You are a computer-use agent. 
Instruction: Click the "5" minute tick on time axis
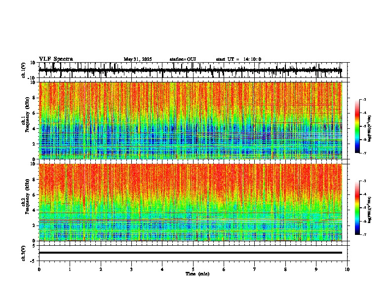193,269
